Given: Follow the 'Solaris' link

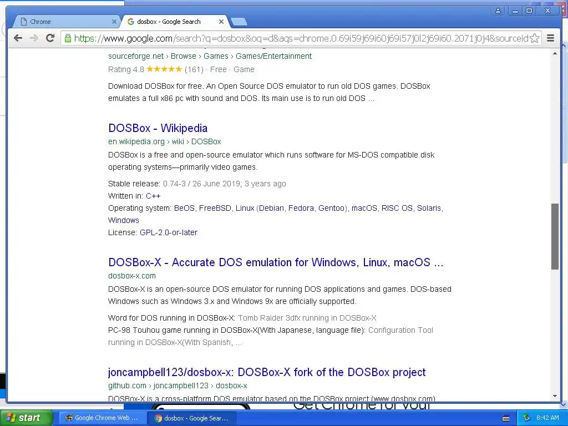Looking at the screenshot, I should click(x=429, y=209).
